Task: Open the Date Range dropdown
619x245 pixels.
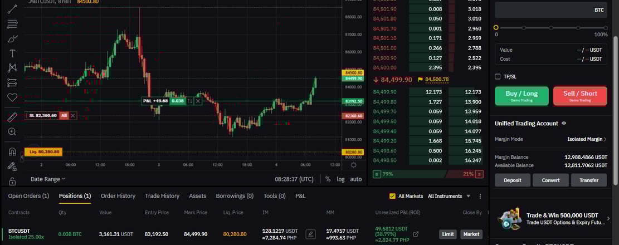Action: tap(48, 179)
